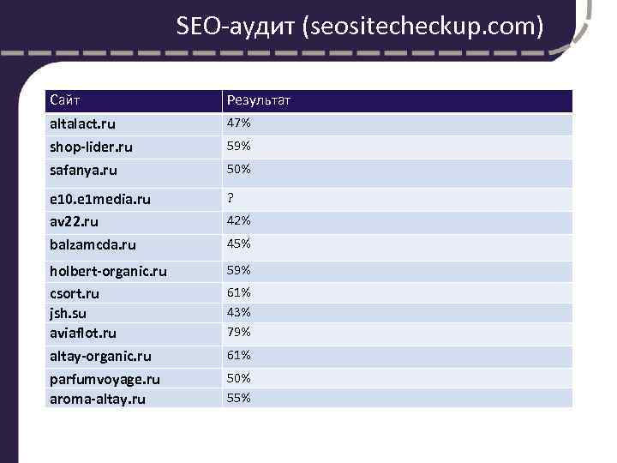Viewport: 617px width, 463px height.
Task: Open the parfumvoyage.ru site name
Action: (105, 379)
